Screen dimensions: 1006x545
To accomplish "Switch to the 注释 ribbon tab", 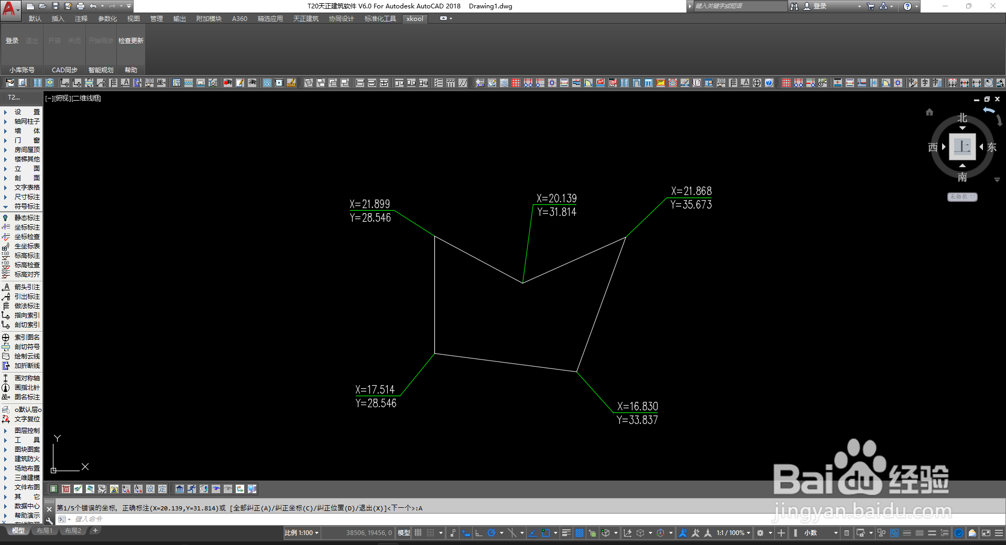I will pos(81,19).
